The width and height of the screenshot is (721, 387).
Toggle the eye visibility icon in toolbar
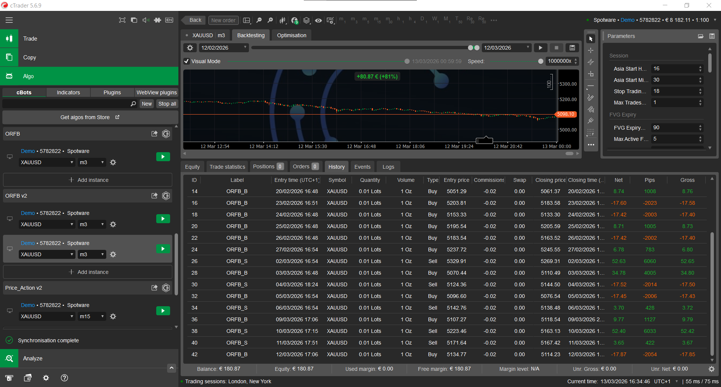[318, 20]
